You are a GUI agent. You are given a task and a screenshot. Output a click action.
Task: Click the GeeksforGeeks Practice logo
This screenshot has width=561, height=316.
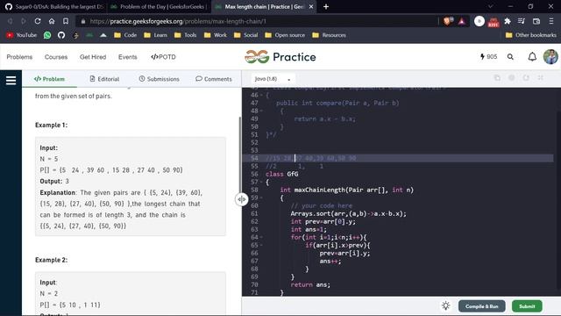click(280, 57)
